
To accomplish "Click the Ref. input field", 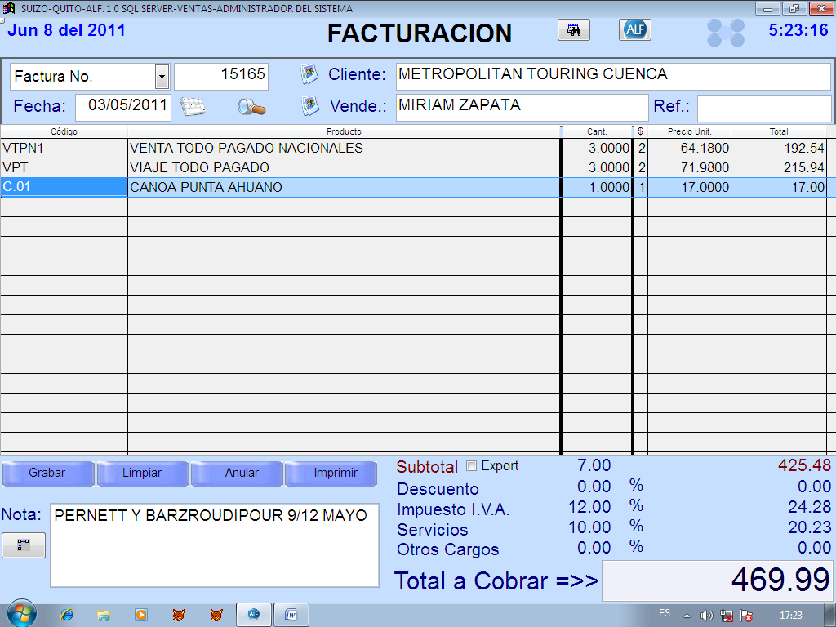I will (x=763, y=107).
